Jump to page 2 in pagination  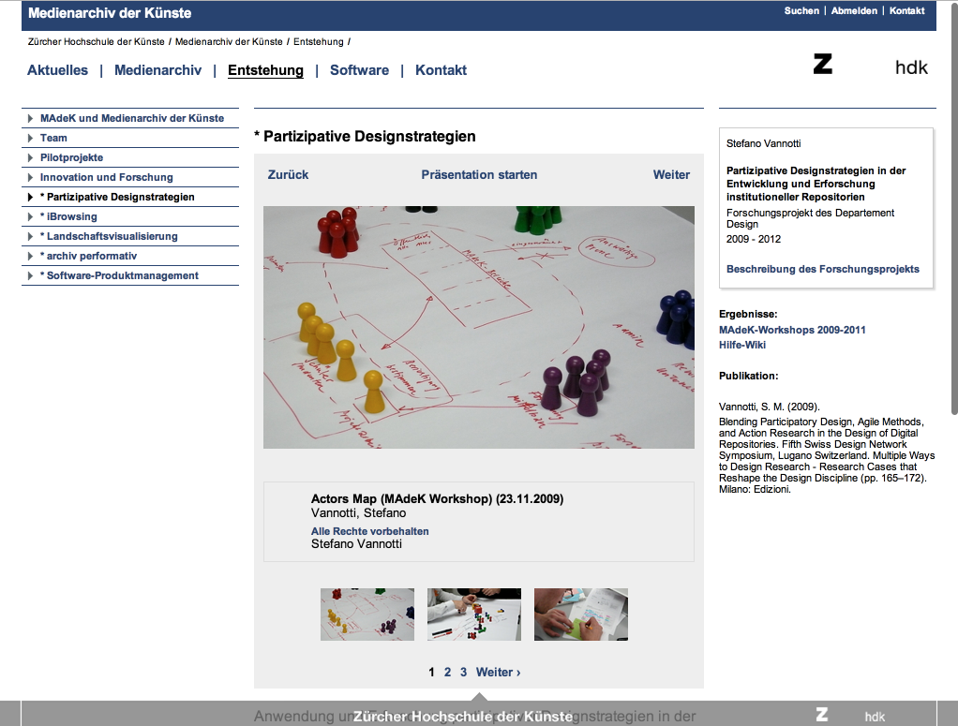pyautogui.click(x=447, y=672)
